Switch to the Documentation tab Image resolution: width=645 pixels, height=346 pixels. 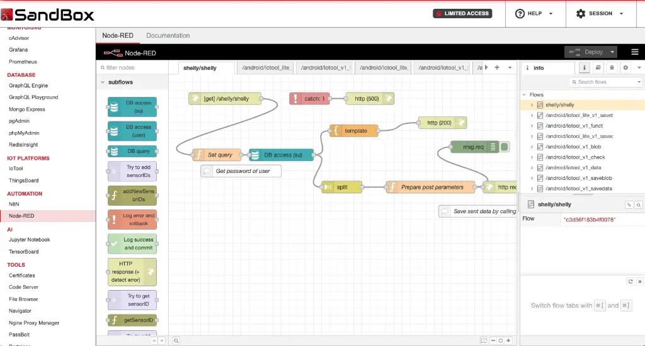click(x=168, y=35)
